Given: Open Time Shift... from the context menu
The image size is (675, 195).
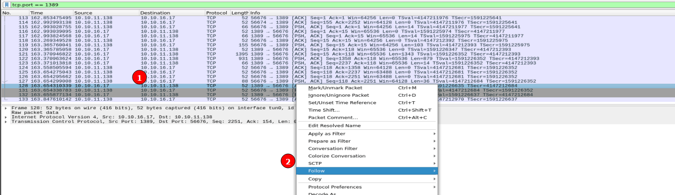Looking at the screenshot, I should pos(366,110).
